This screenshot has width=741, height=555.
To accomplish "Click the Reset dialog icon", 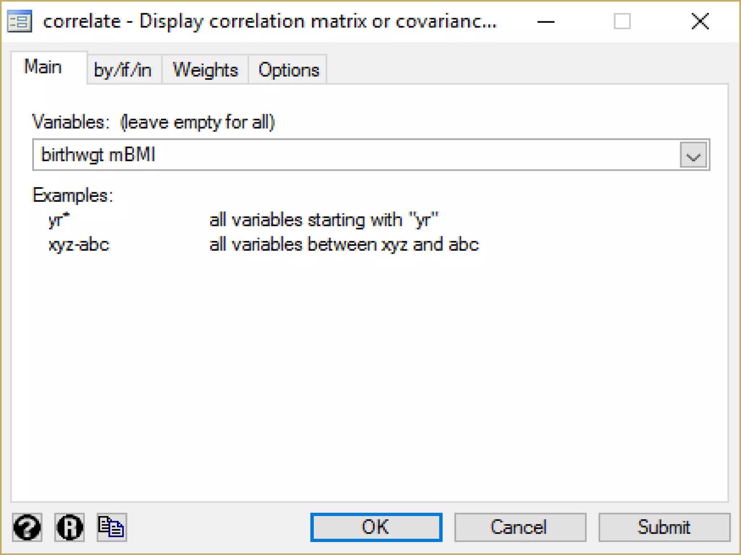I will (x=69, y=527).
